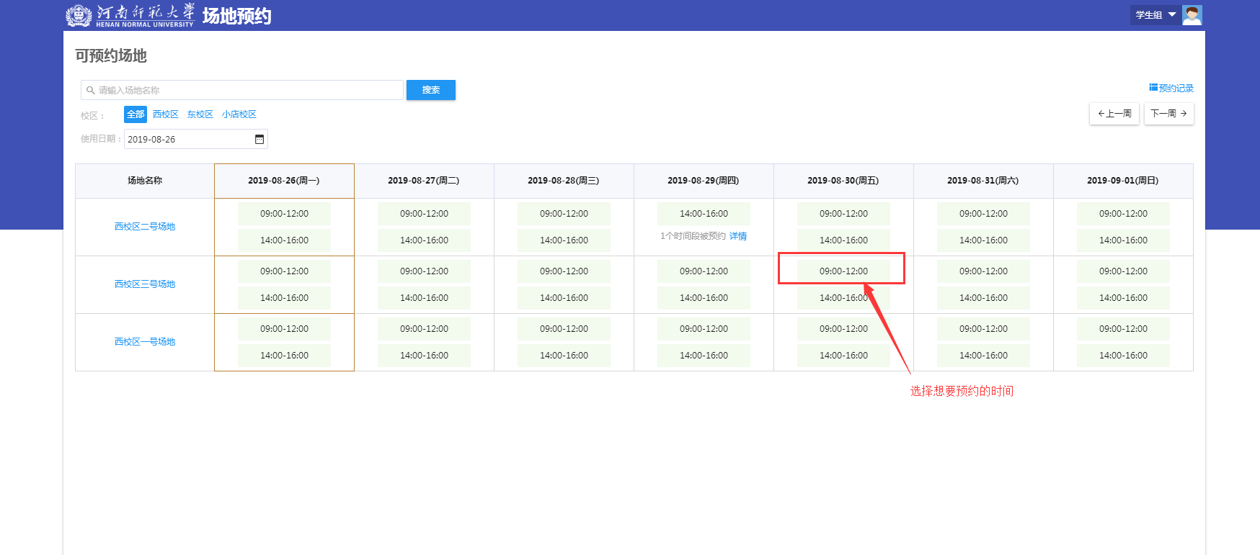Open 西校区三号场地 venue link

145,284
